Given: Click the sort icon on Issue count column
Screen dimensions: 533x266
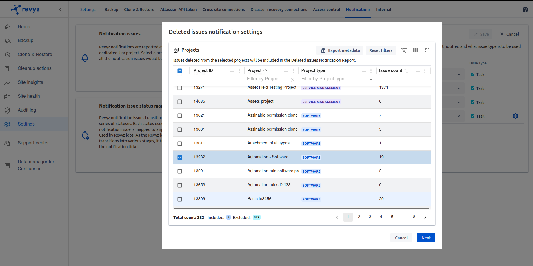Looking at the screenshot, I should (406, 71).
